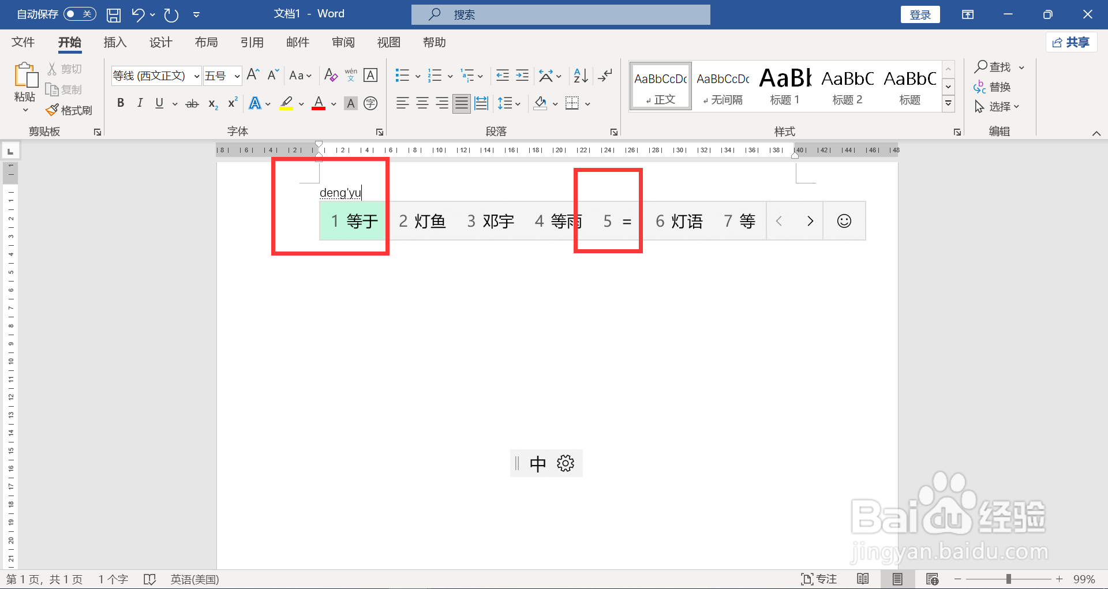
Task: Increase font size with A-up icon
Action: [x=253, y=75]
